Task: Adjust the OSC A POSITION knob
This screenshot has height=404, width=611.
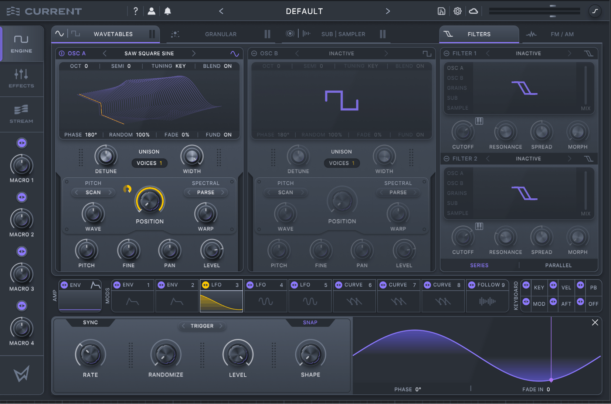Action: click(150, 201)
